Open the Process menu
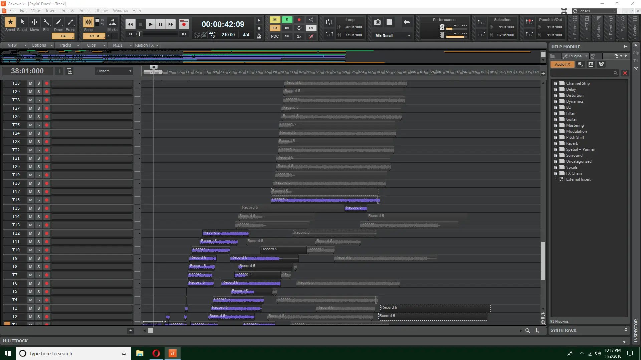The height and width of the screenshot is (360, 641). (x=67, y=11)
